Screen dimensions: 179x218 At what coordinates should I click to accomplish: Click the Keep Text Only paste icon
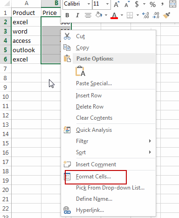(x=80, y=71)
